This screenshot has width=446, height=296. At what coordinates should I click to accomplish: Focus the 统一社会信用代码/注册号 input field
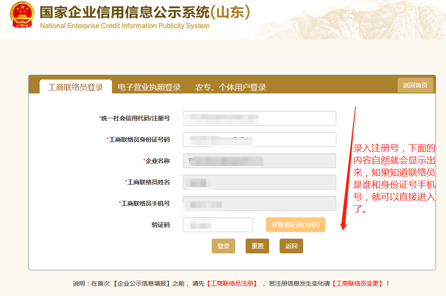point(259,118)
